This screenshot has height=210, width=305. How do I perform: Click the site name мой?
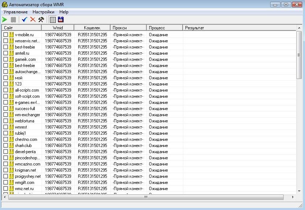point(18,78)
